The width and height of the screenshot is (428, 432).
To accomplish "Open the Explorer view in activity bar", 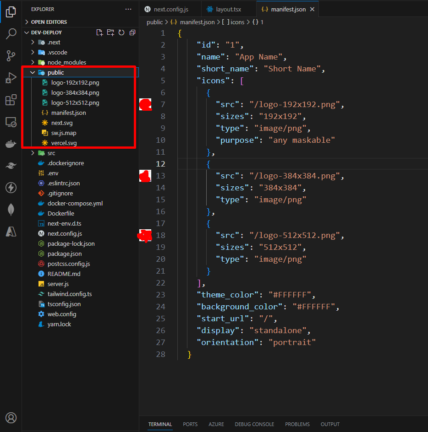I will (11, 11).
